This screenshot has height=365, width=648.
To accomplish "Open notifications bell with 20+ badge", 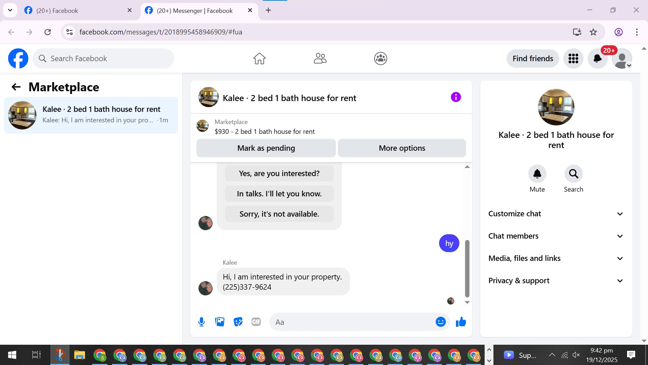I will (597, 58).
